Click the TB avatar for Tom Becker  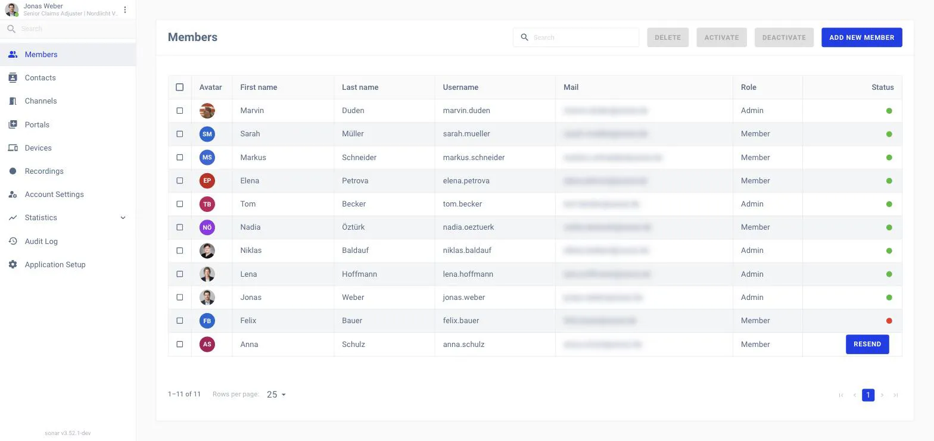207,204
